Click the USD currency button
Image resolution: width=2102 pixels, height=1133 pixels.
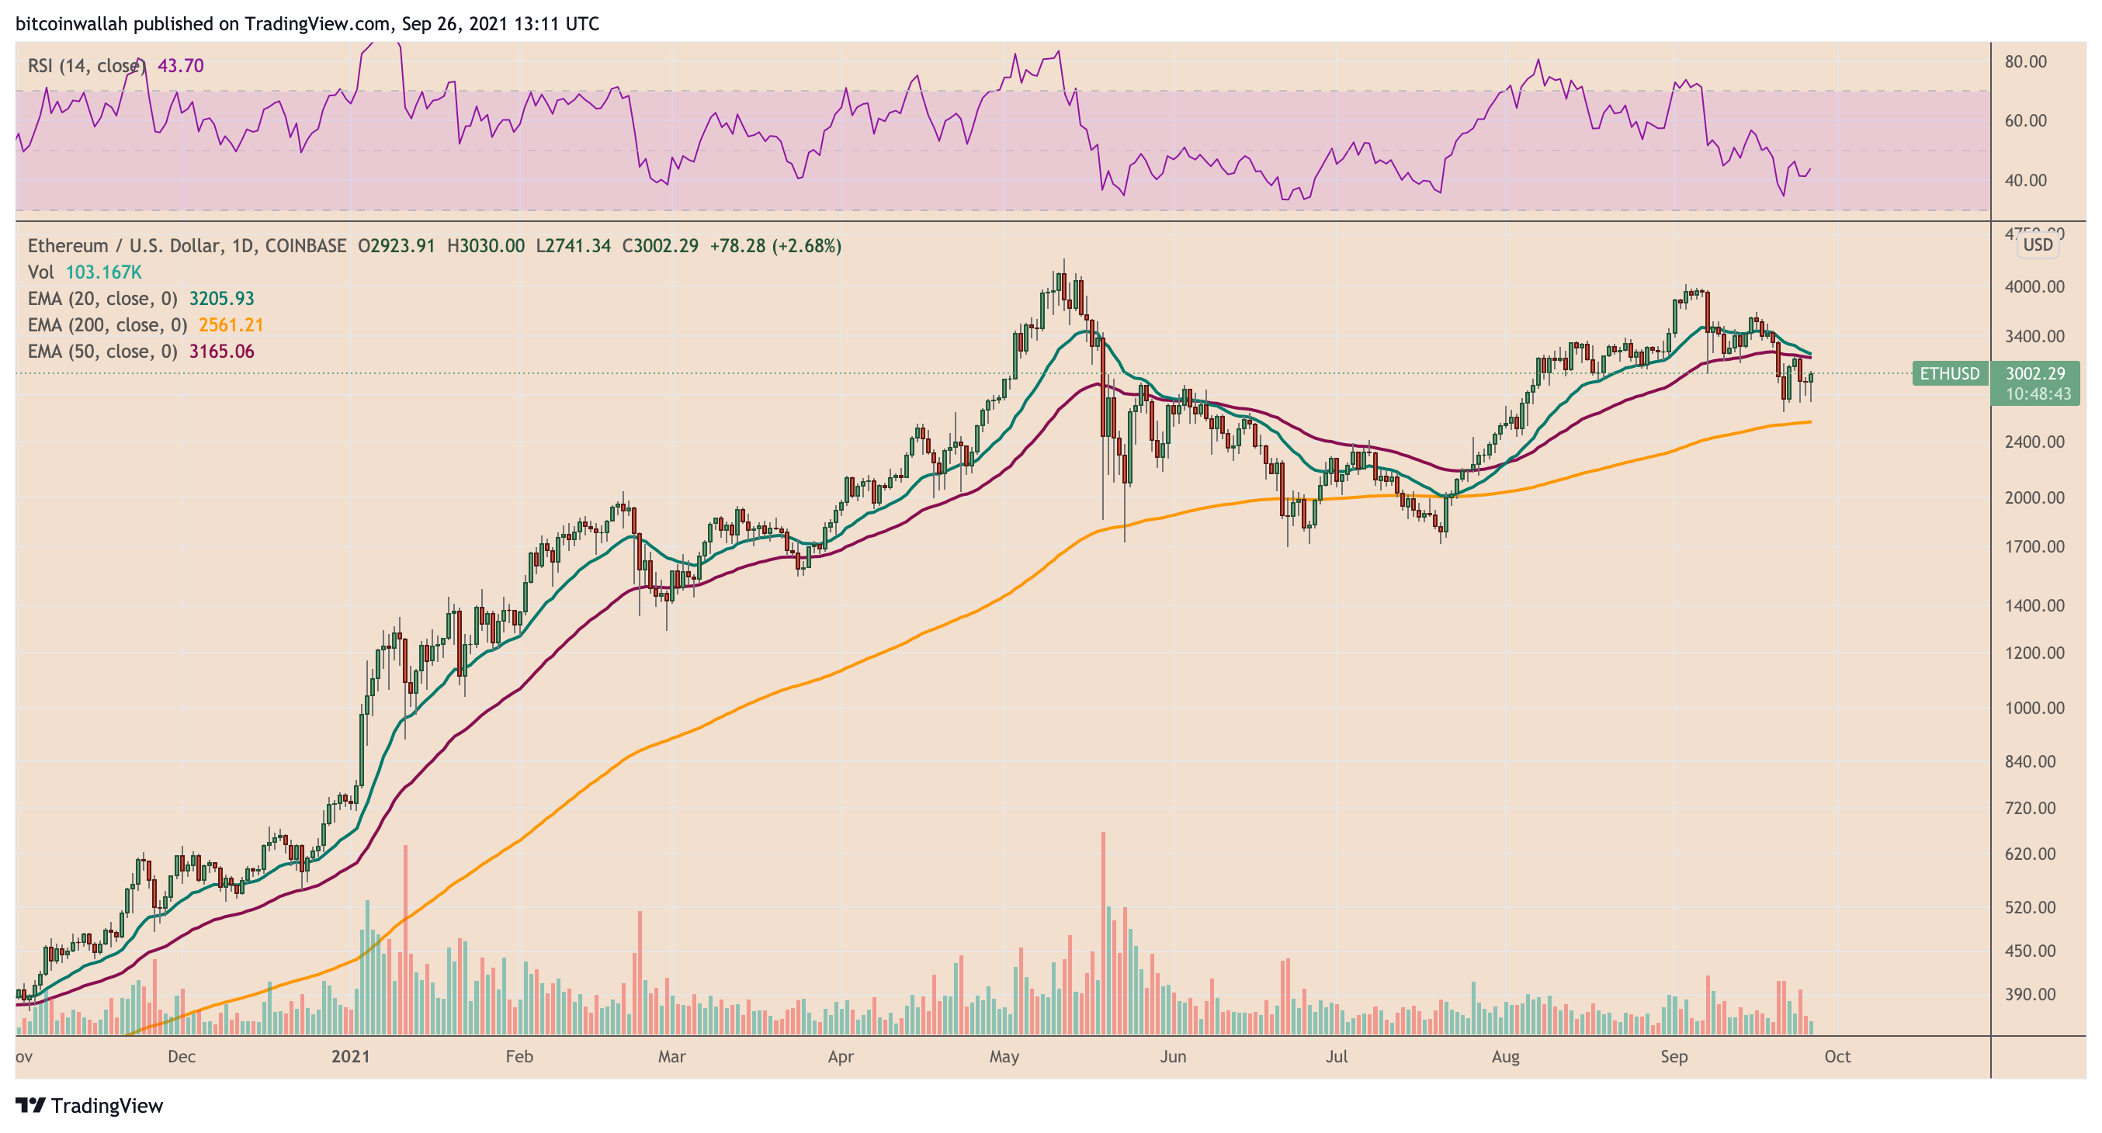click(x=2038, y=244)
